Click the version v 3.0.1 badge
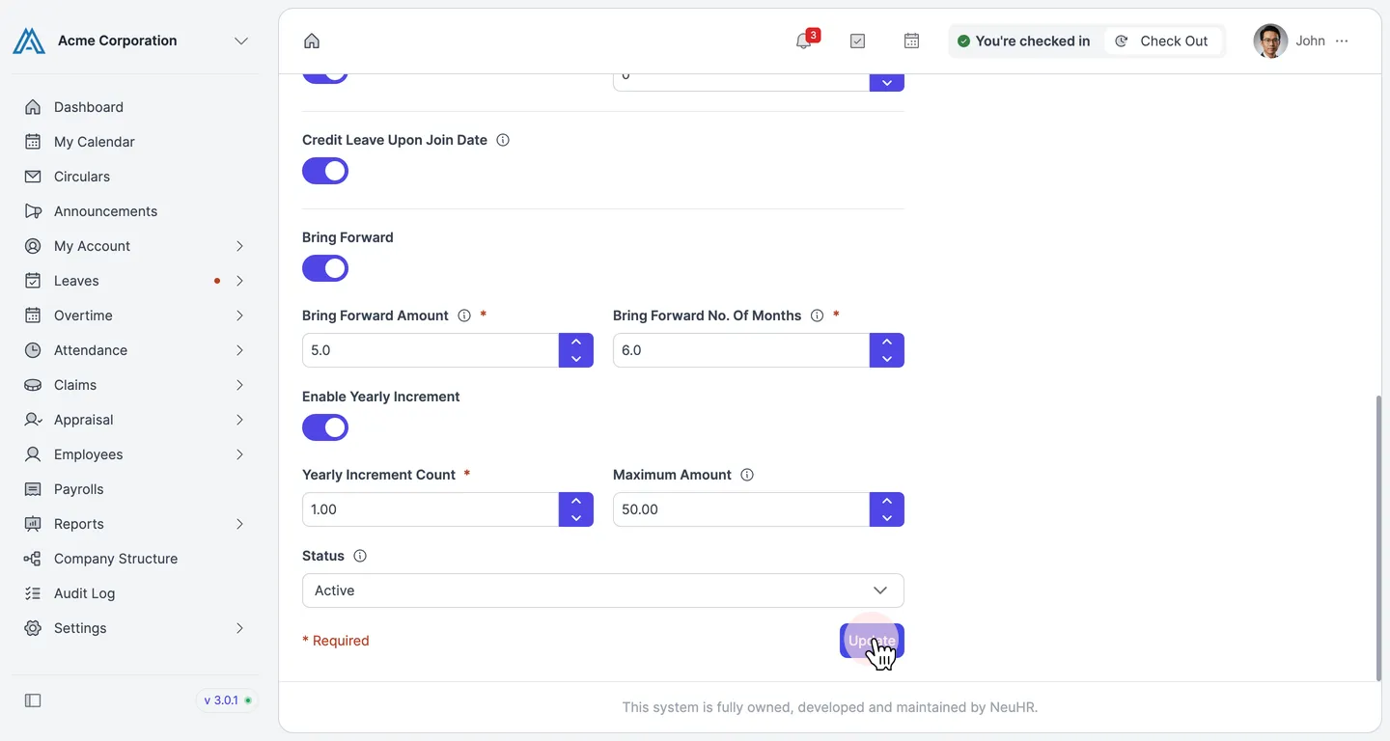 pos(228,700)
